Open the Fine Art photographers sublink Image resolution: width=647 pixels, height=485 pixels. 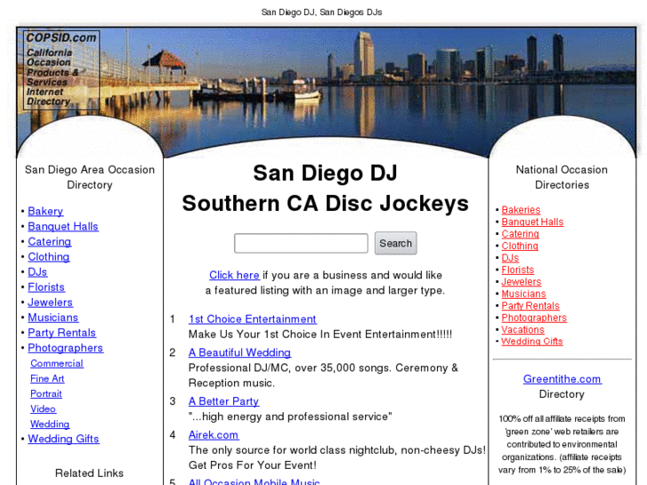(47, 378)
